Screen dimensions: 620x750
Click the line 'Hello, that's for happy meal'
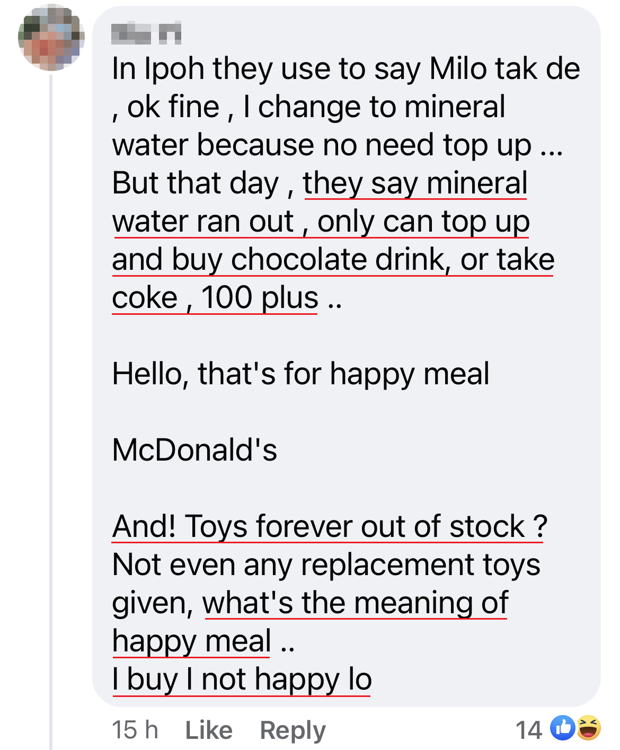[300, 374]
